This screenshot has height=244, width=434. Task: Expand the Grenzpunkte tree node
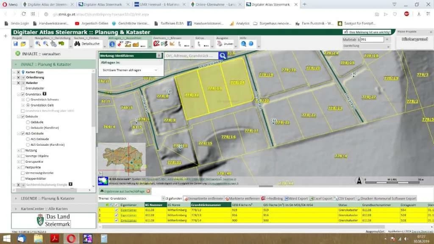pyautogui.click(x=19, y=161)
